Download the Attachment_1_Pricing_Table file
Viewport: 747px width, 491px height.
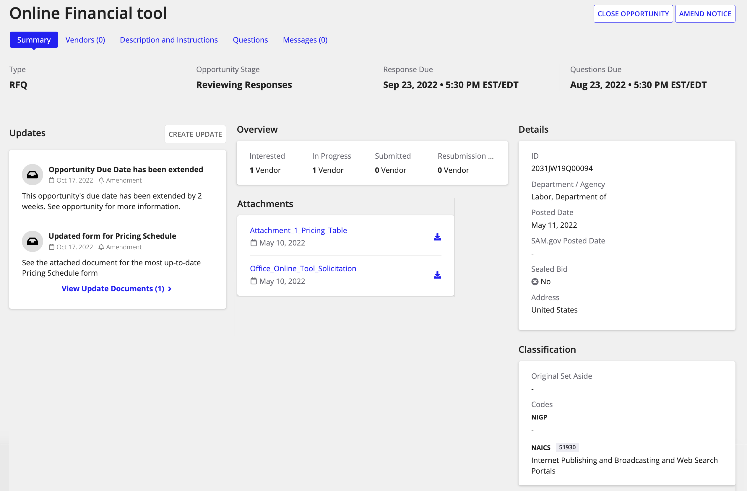[437, 237]
